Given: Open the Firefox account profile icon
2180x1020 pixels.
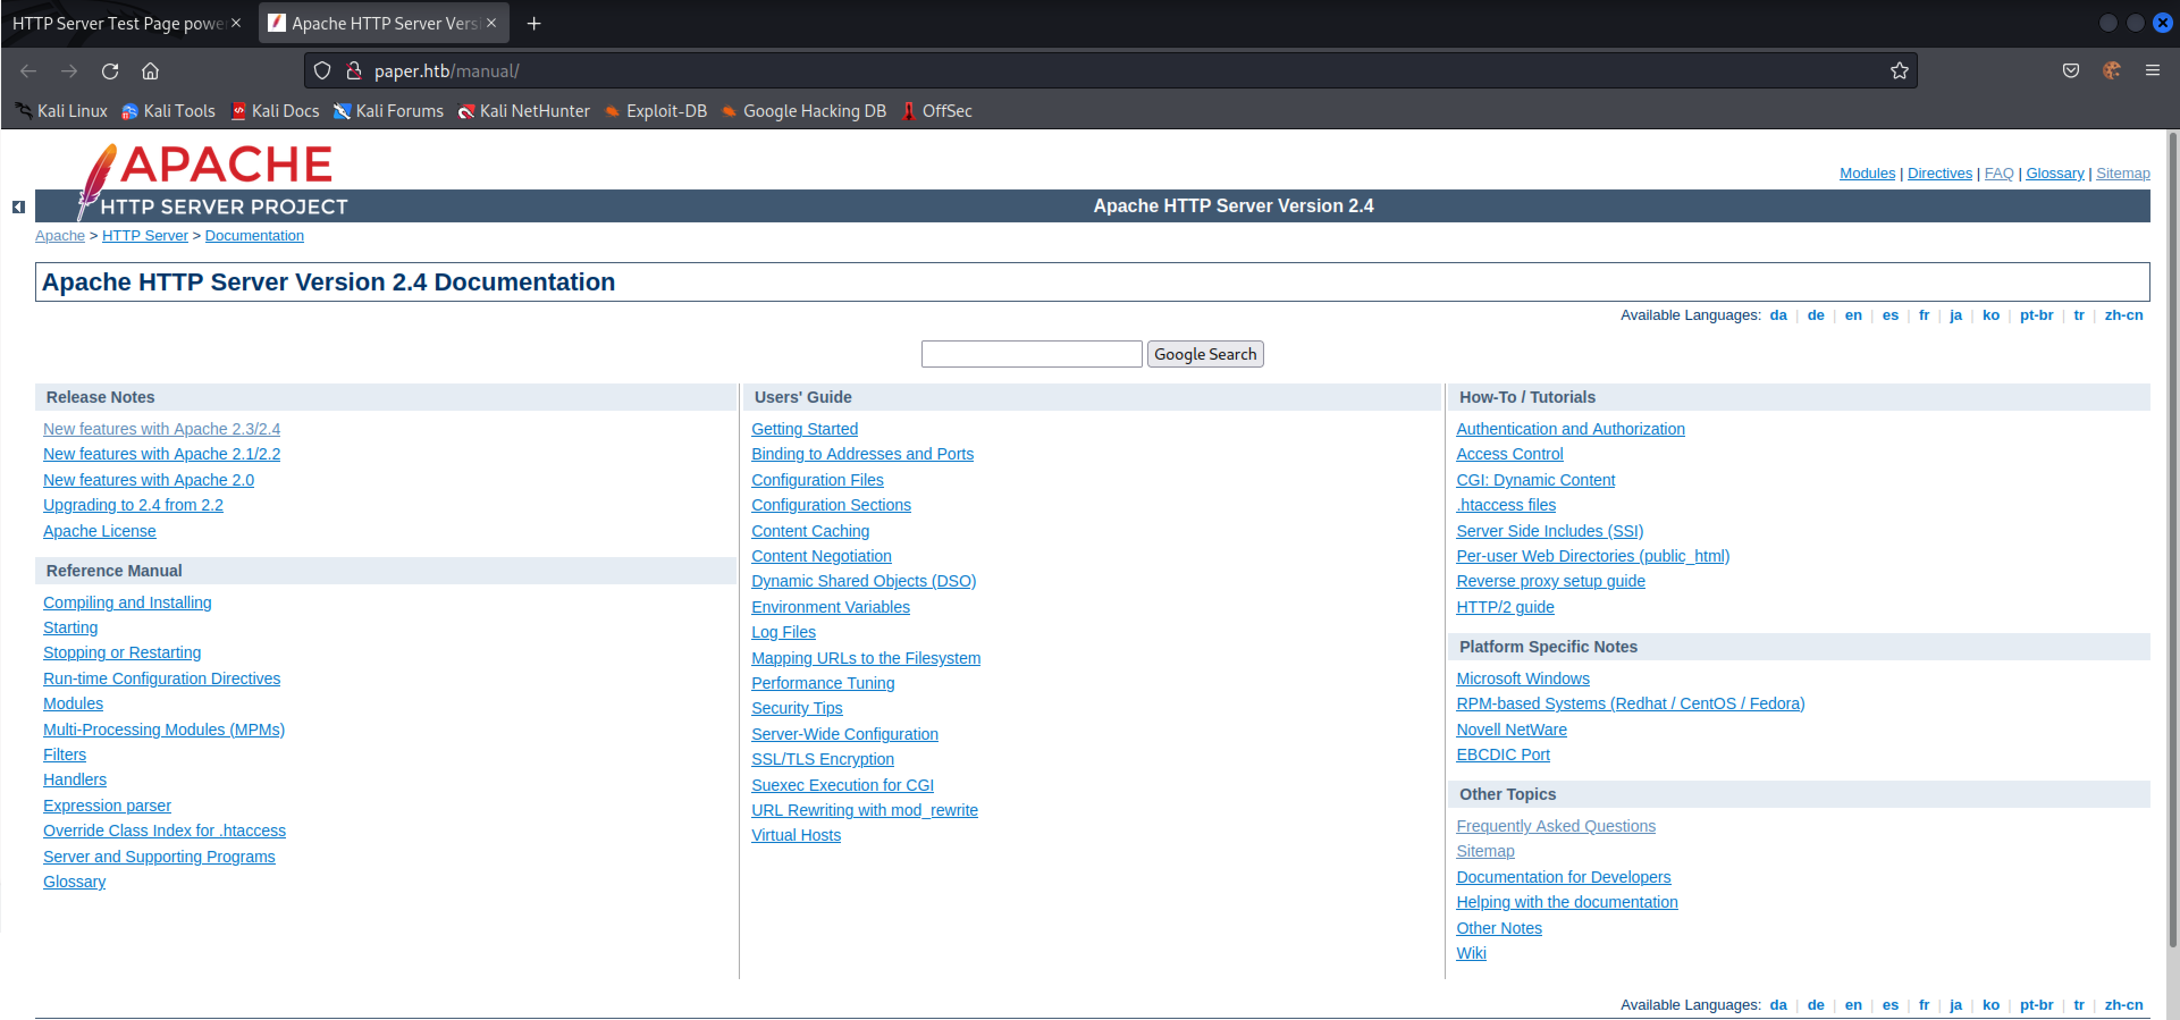Looking at the screenshot, I should point(2111,70).
